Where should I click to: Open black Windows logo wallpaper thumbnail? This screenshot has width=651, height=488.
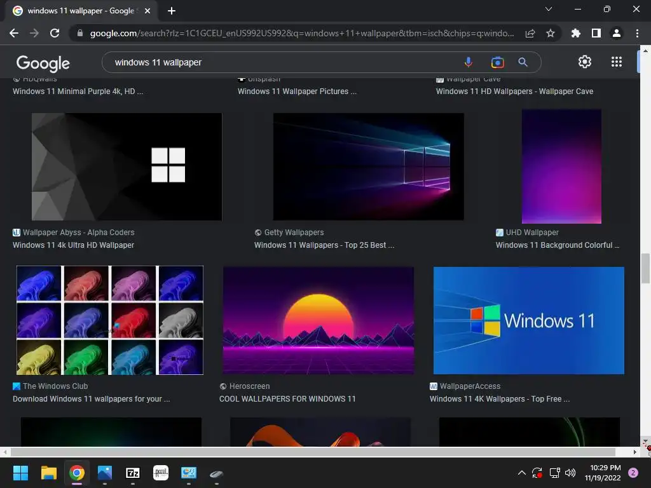point(127,166)
